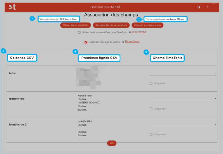Uncheck Utiliser les données de la table

(x=86, y=42)
